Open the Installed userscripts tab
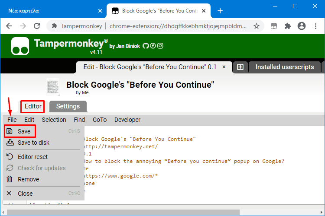 click(x=284, y=67)
